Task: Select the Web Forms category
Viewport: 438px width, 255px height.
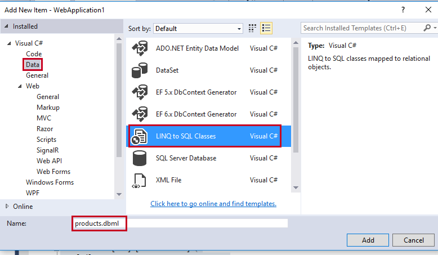Action: (x=53, y=172)
